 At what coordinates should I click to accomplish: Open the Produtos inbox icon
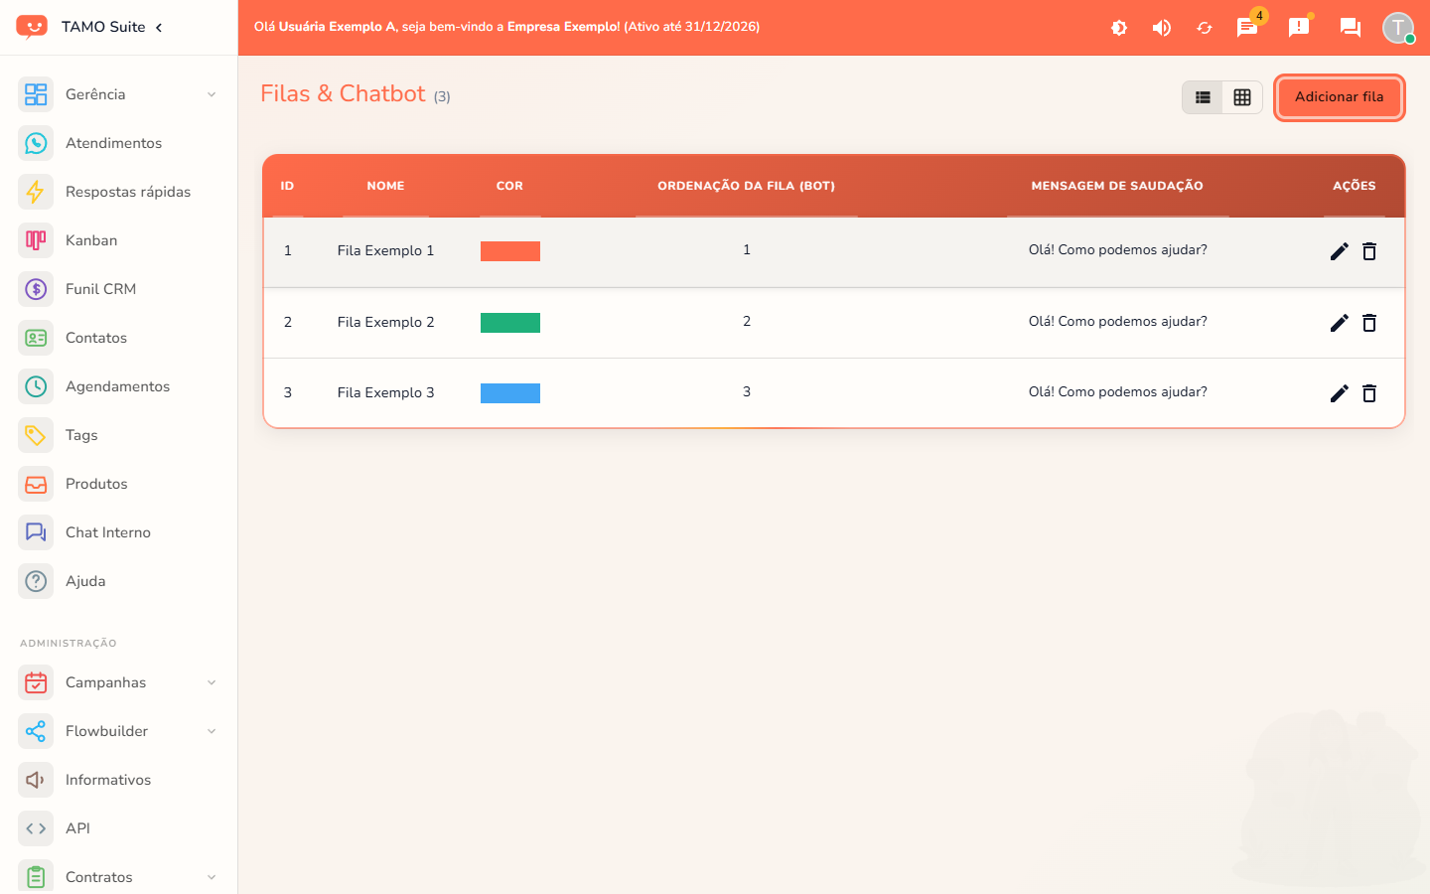(36, 484)
